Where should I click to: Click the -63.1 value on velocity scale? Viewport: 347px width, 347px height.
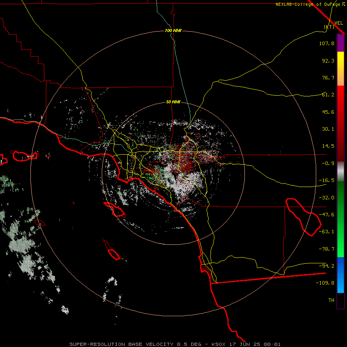click(x=327, y=232)
